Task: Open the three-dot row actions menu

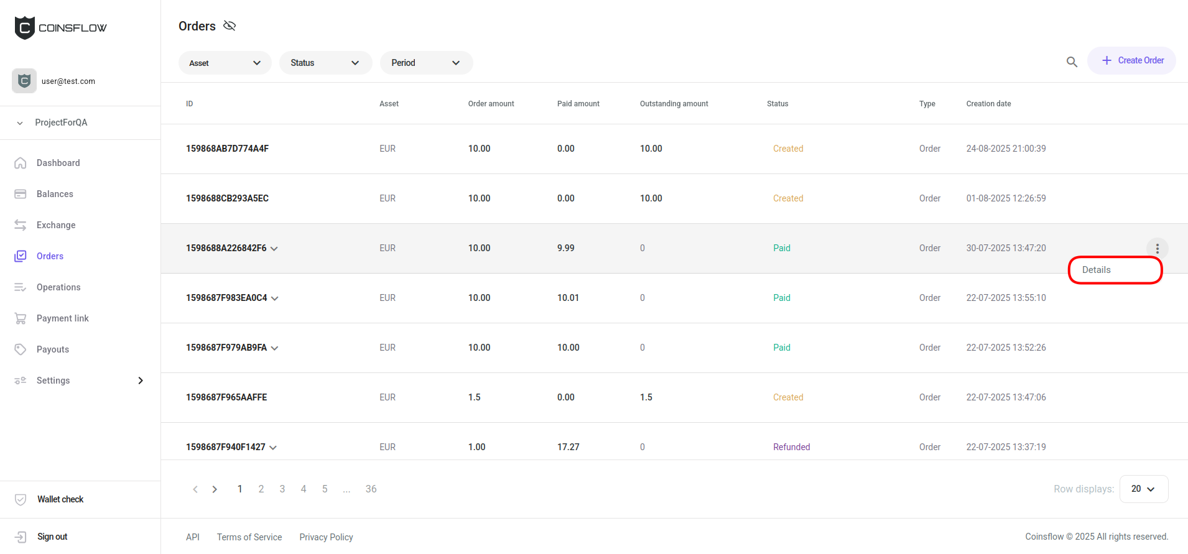Action: point(1157,248)
